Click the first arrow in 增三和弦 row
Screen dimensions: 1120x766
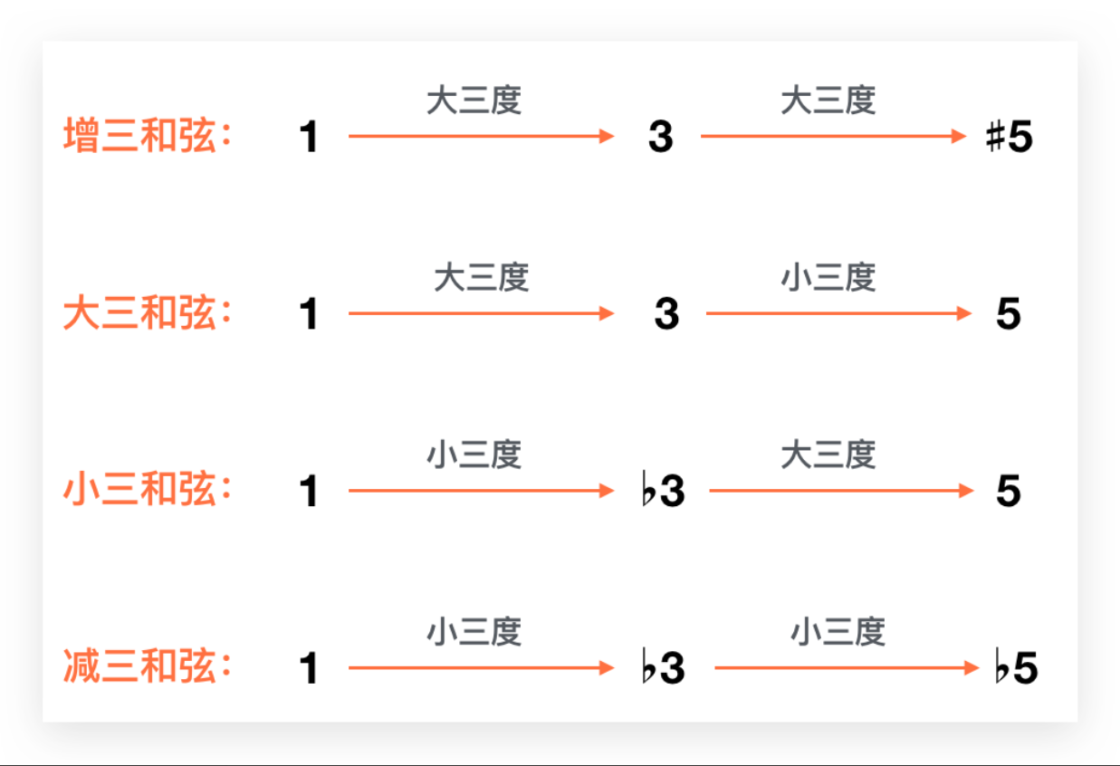pos(482,137)
